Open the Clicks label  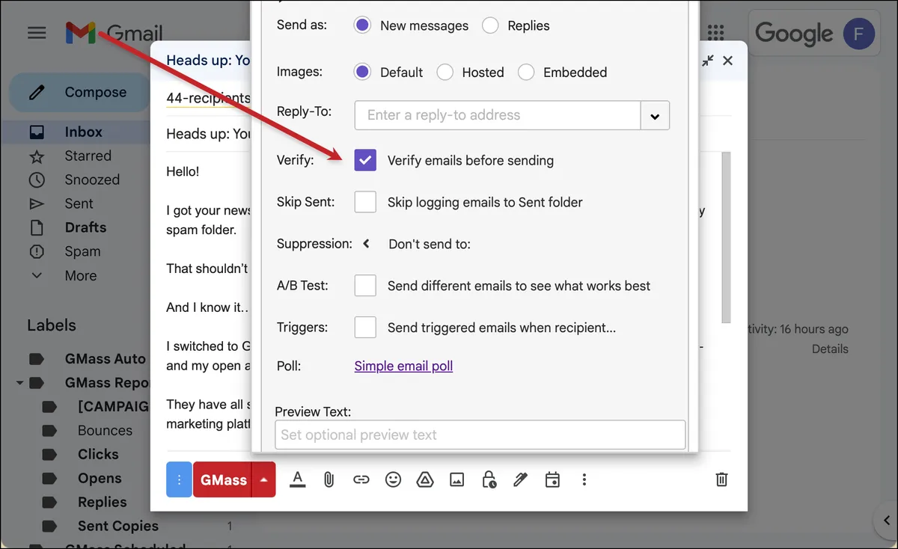(98, 454)
